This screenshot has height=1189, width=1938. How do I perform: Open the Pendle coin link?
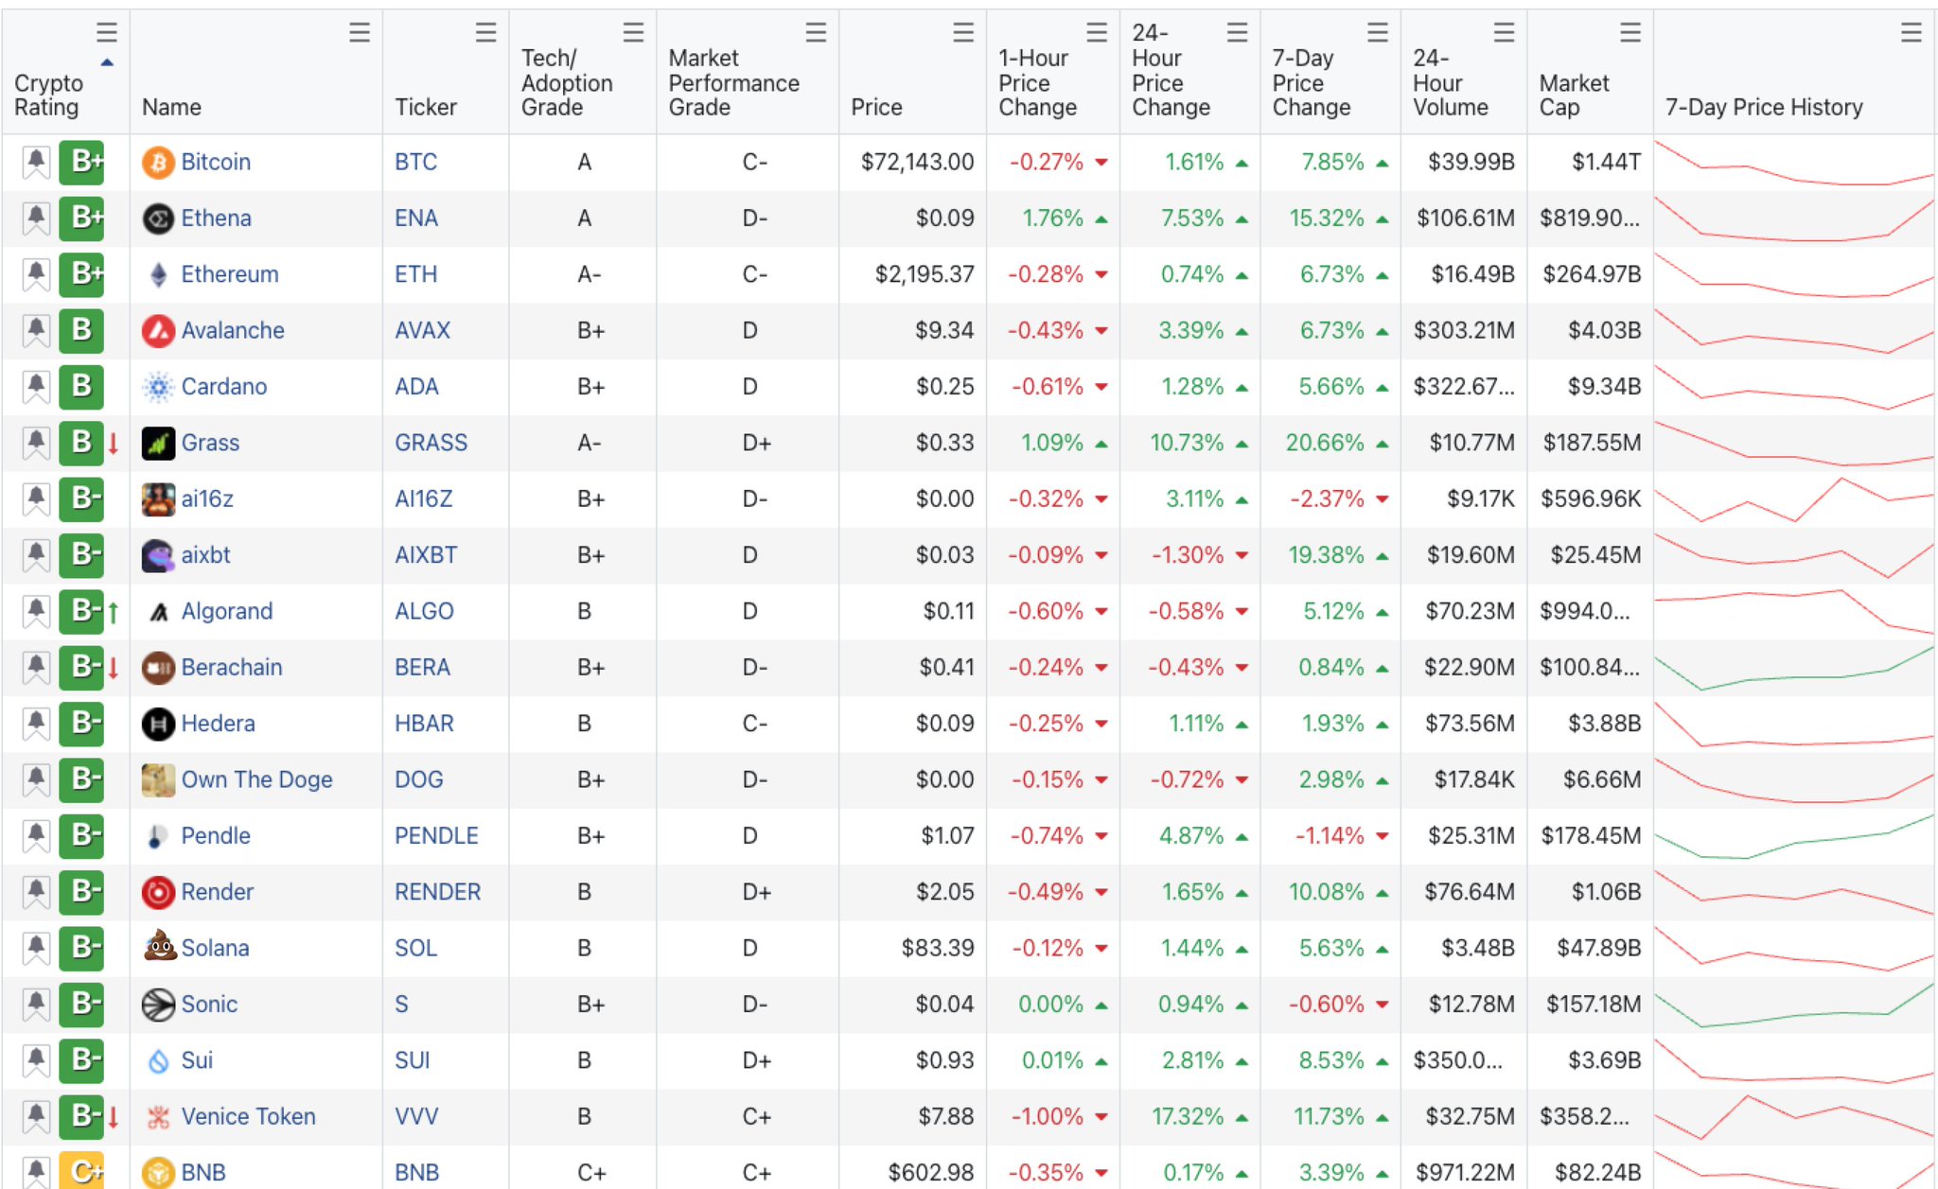[216, 836]
